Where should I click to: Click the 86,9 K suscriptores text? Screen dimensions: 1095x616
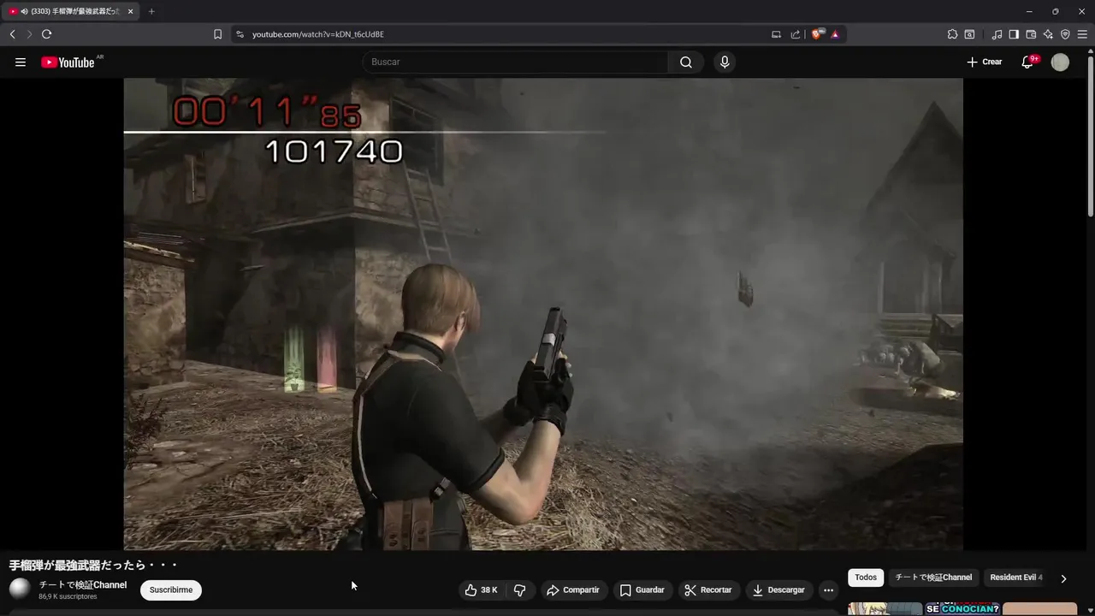[68, 597]
